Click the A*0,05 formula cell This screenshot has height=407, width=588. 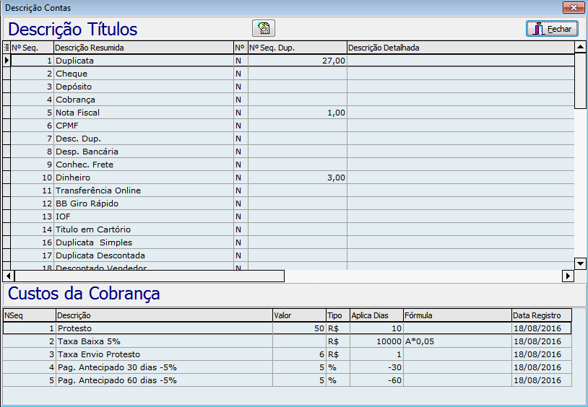[457, 341]
